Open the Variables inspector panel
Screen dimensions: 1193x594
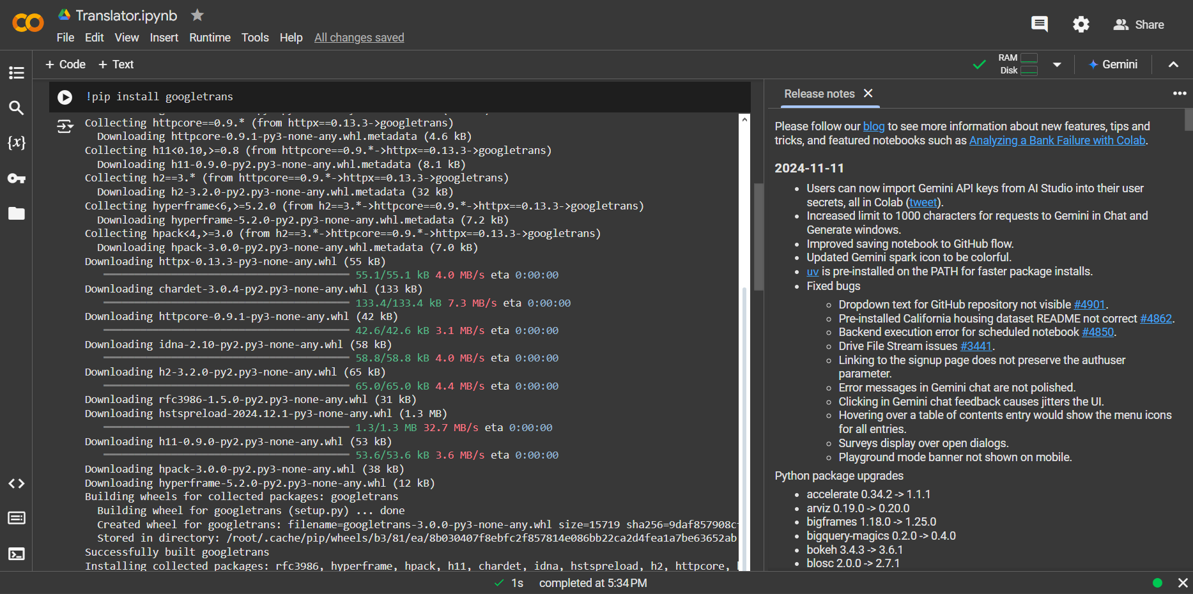tap(17, 142)
